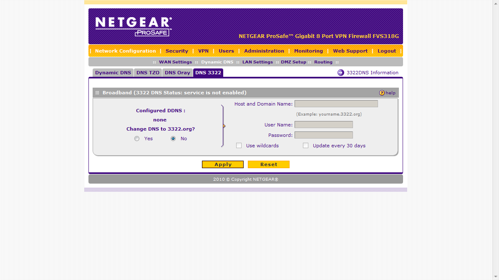
Task: Enable the Use wildcards checkbox
Action: pos(239,146)
